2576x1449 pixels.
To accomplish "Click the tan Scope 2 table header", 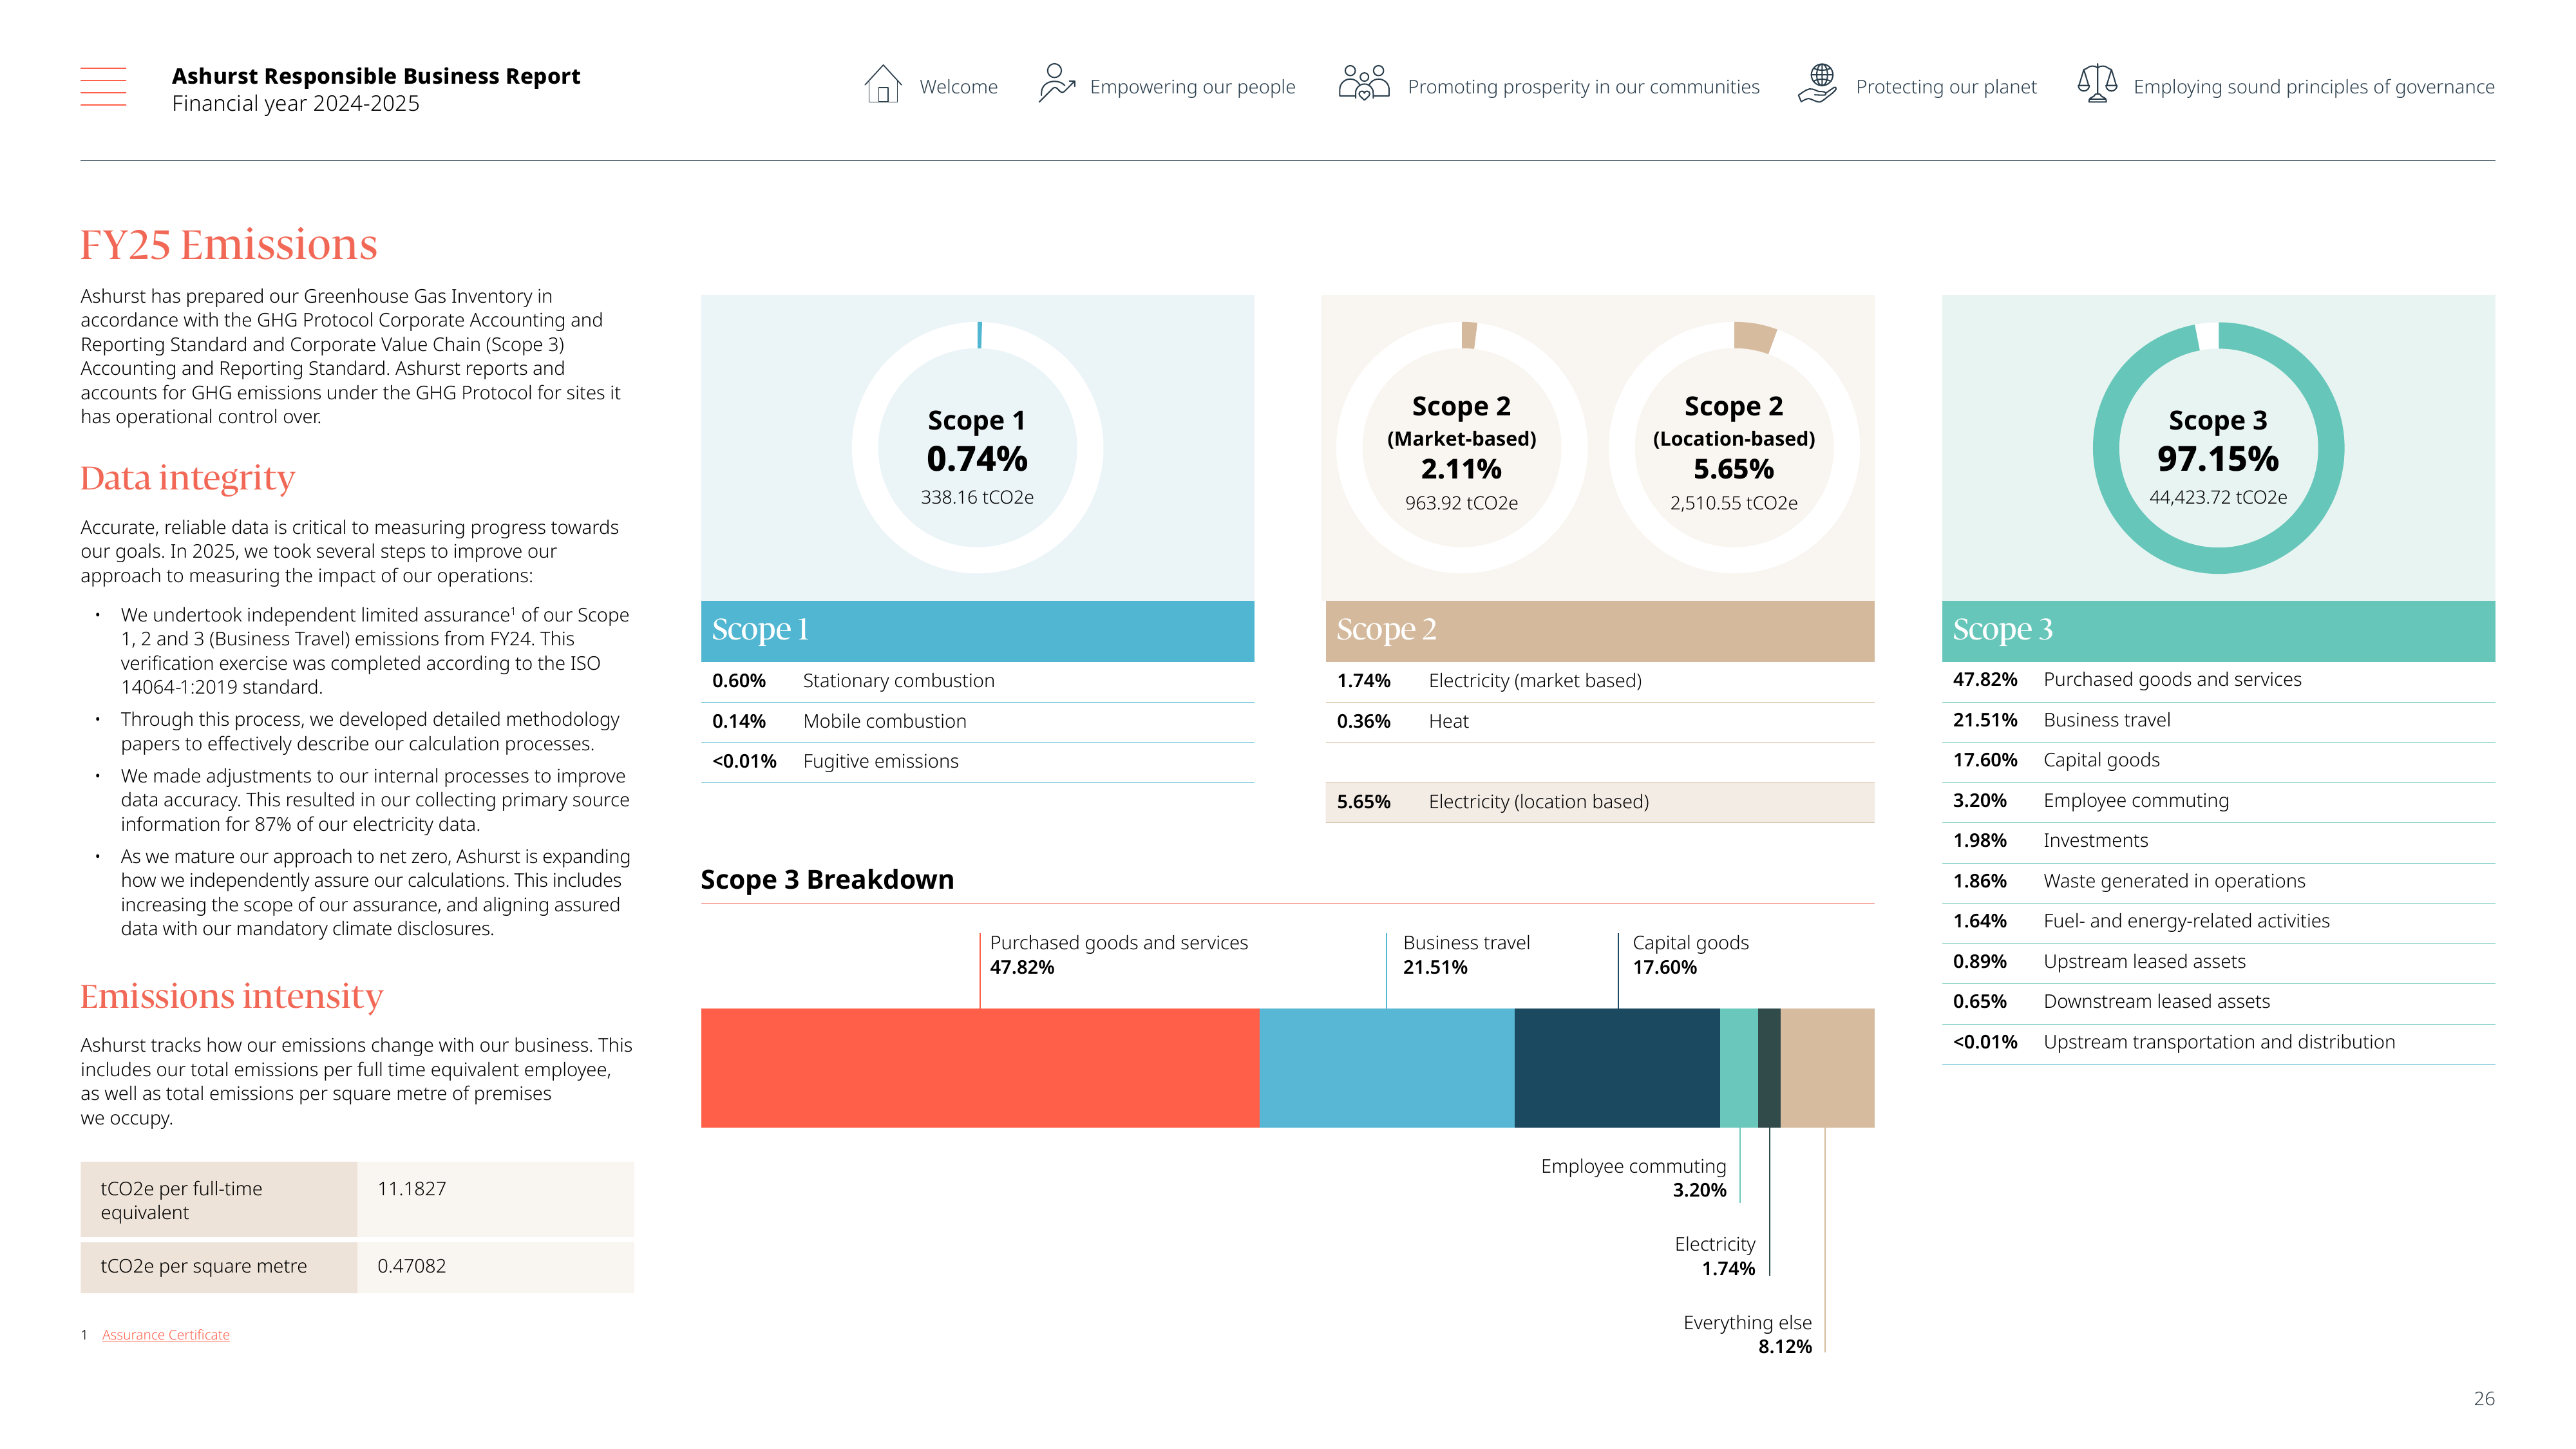I will [x=1600, y=630].
